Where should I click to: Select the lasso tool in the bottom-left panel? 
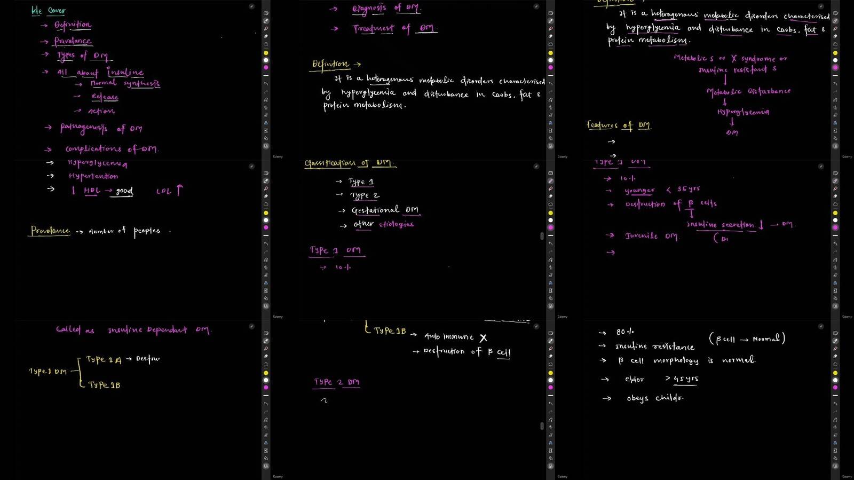266,364
